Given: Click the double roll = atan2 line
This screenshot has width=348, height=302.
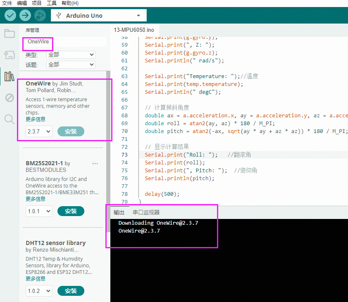Looking at the screenshot, I should coord(210,124).
